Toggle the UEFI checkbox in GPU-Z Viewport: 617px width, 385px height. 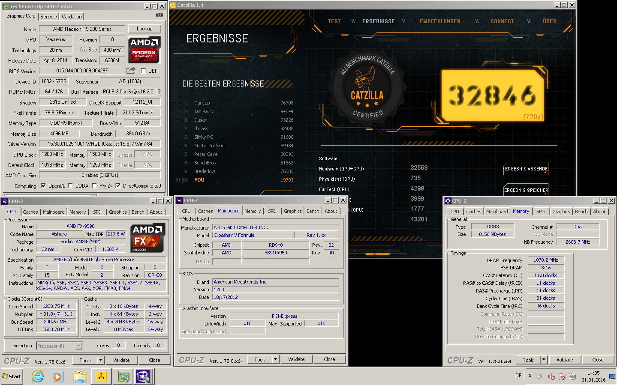(x=143, y=71)
